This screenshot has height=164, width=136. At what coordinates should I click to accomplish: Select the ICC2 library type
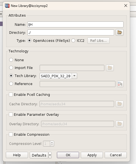73,40
